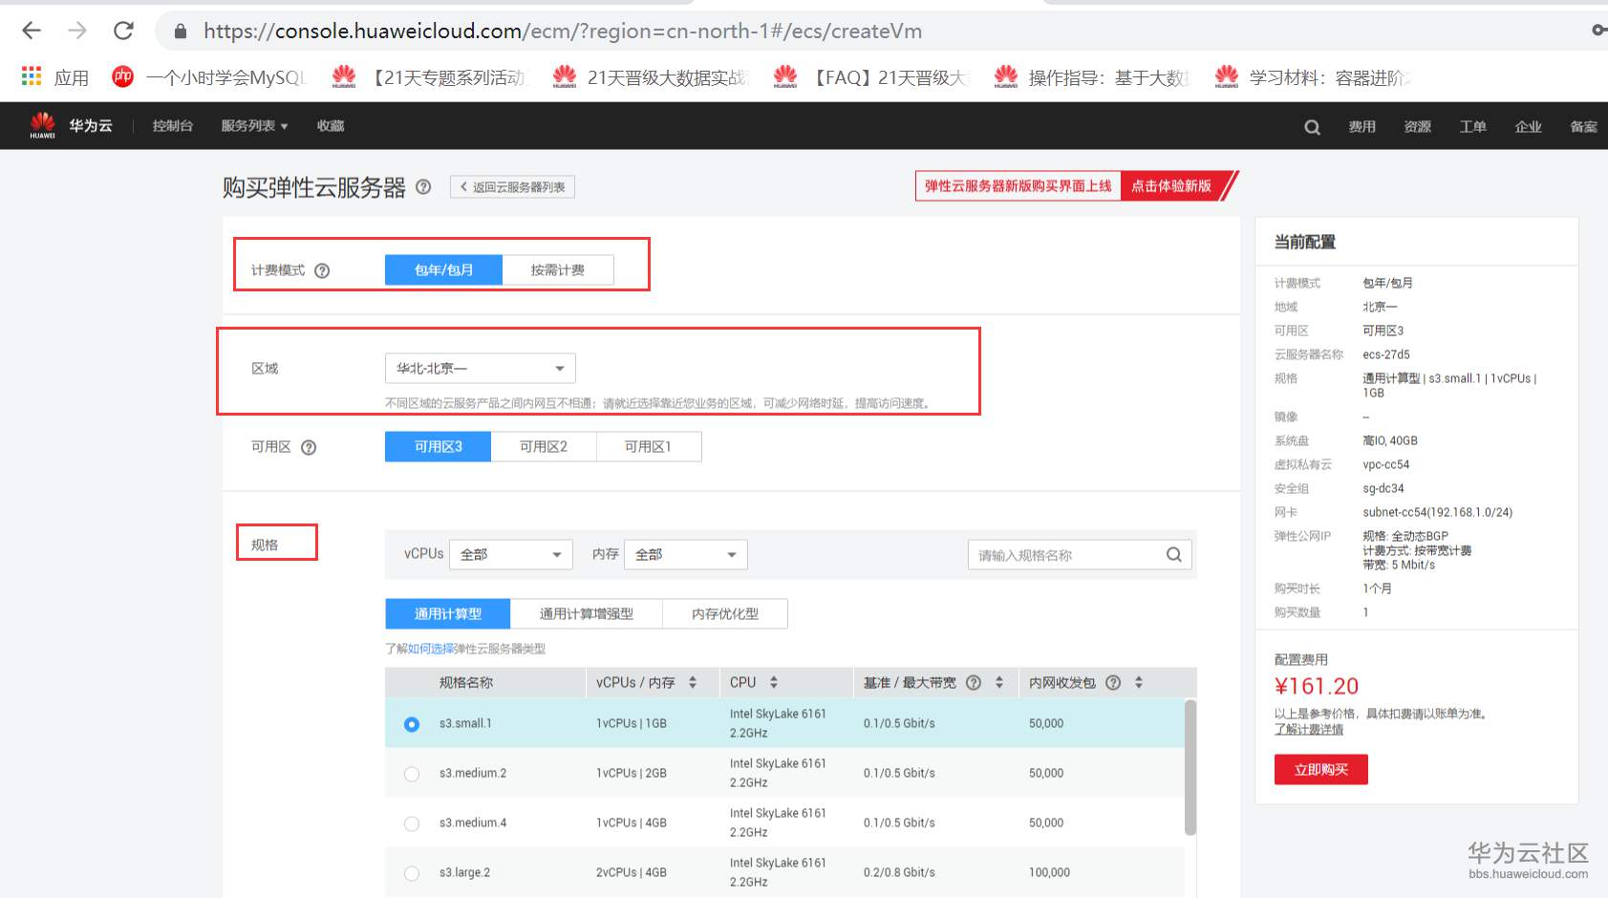1608x898 pixels.
Task: Select the s3.medium.2 radio button
Action: (x=412, y=774)
